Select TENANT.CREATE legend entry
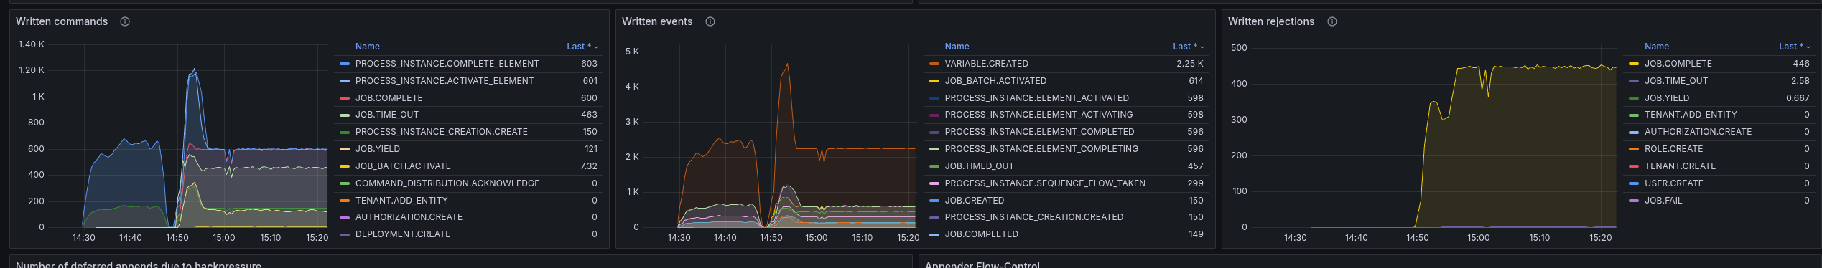 click(1681, 166)
